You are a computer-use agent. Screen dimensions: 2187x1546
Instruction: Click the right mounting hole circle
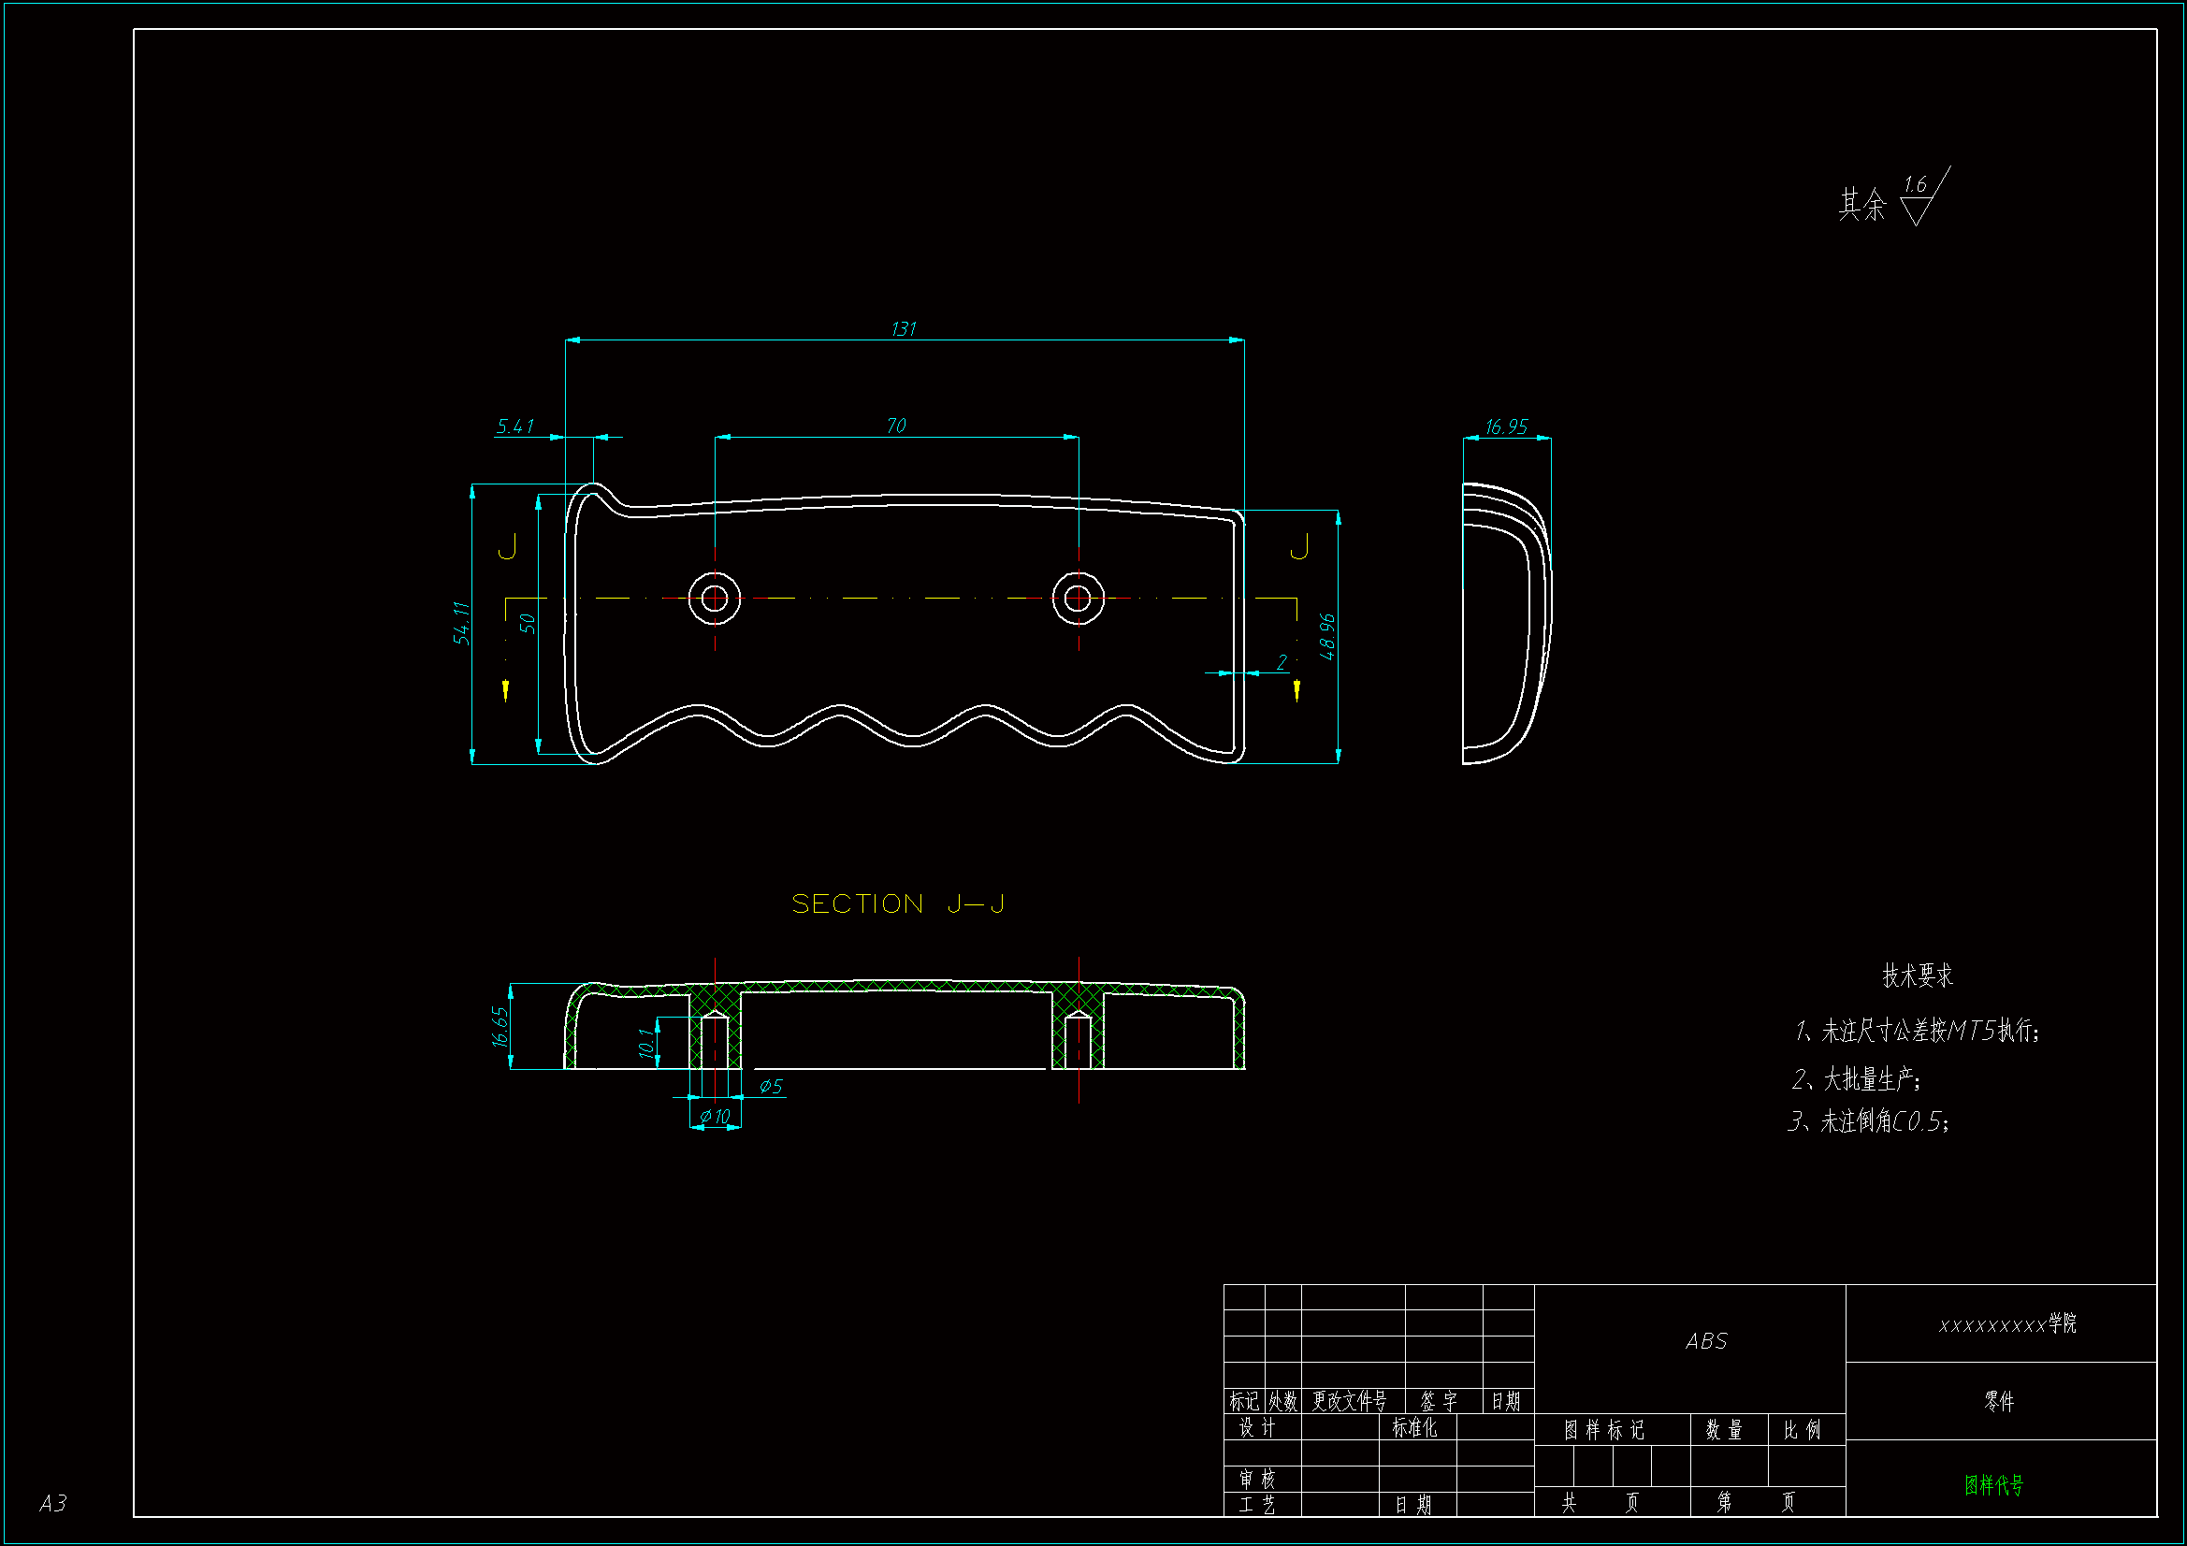point(1078,600)
